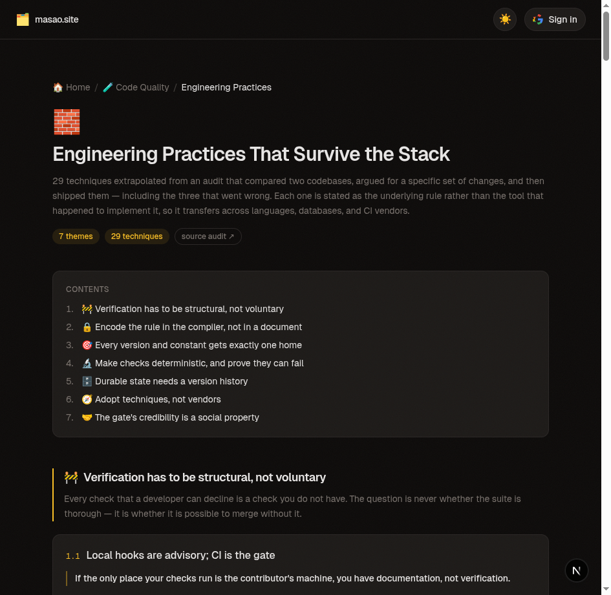
Task: Click the page vertical scrollbar thumb
Action: pyautogui.click(x=606, y=36)
